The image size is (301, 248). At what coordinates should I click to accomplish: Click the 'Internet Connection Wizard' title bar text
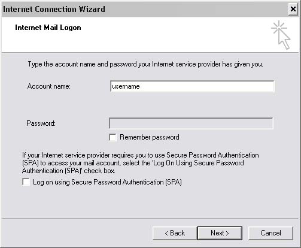coord(54,9)
